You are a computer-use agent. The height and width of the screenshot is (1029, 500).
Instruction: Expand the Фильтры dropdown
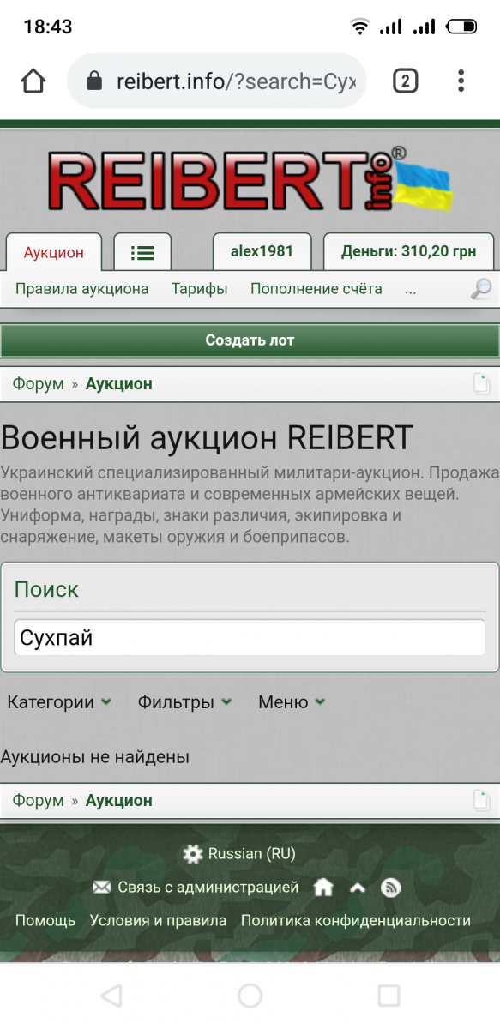point(184,702)
